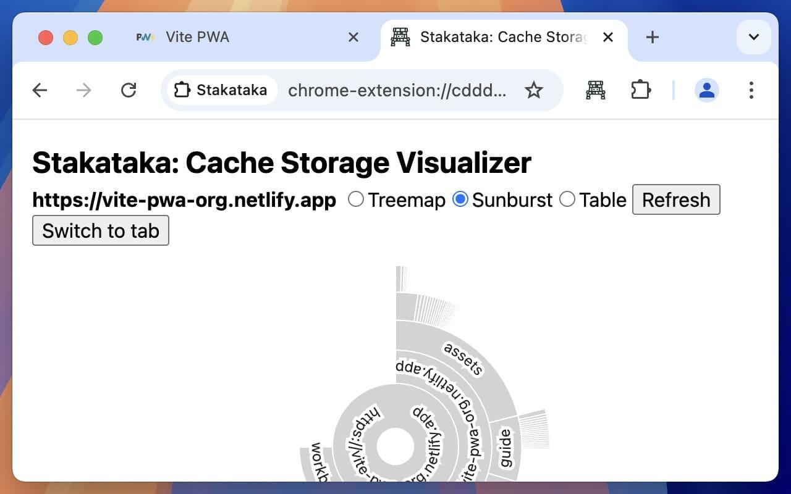This screenshot has width=791, height=494.
Task: Click the Refresh button
Action: pos(676,199)
